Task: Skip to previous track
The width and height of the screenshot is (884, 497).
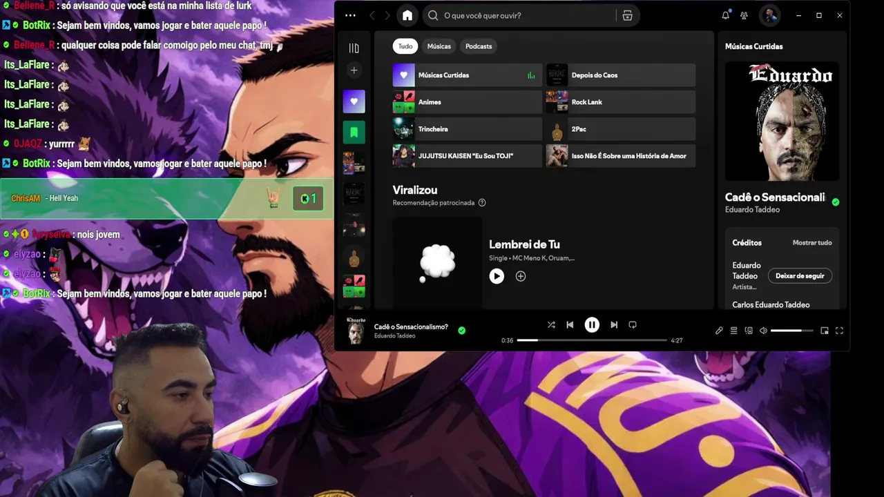Action: [x=570, y=325]
